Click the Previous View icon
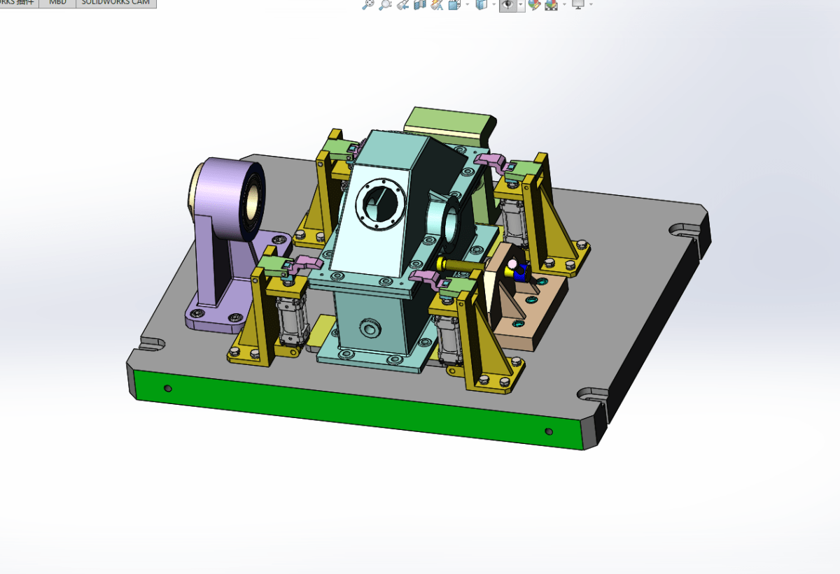840x574 pixels. click(402, 4)
